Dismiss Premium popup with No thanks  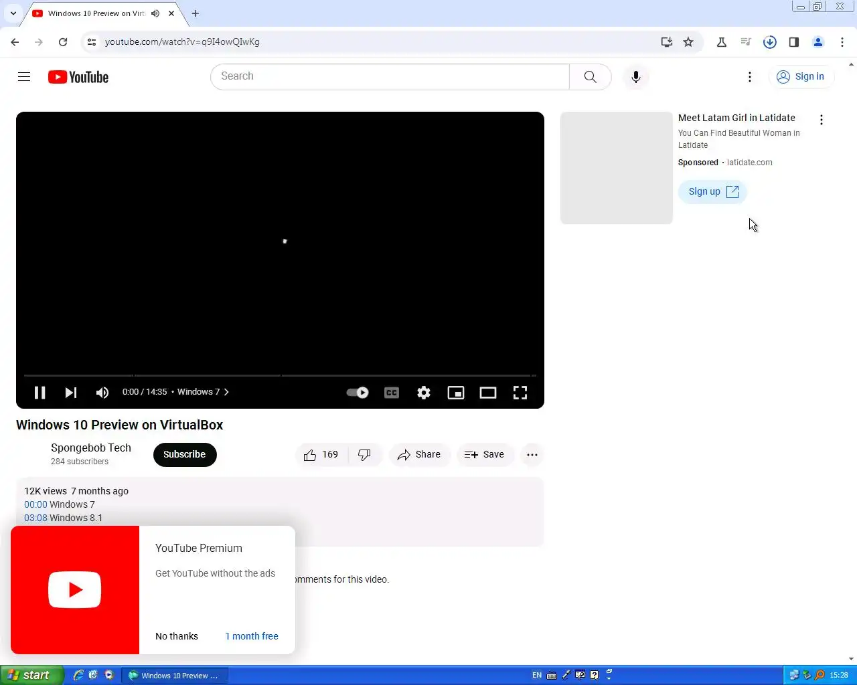point(177,636)
